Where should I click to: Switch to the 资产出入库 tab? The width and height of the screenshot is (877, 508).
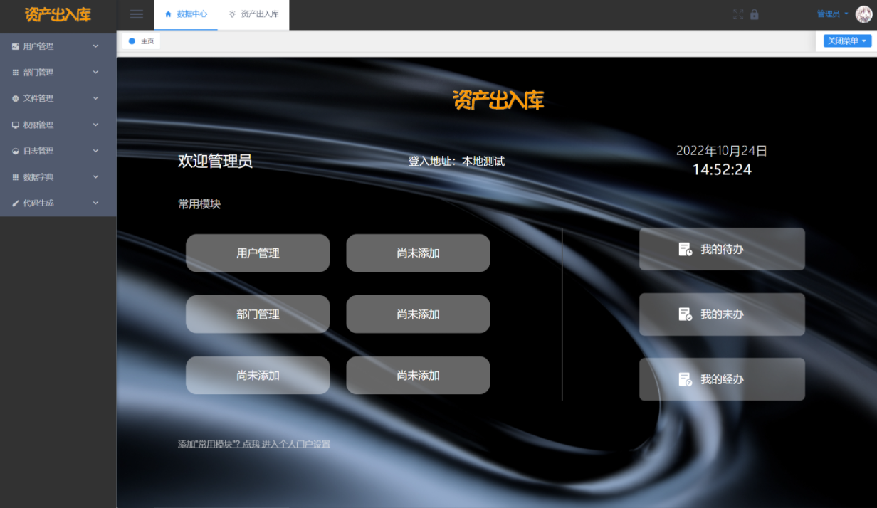tap(253, 14)
